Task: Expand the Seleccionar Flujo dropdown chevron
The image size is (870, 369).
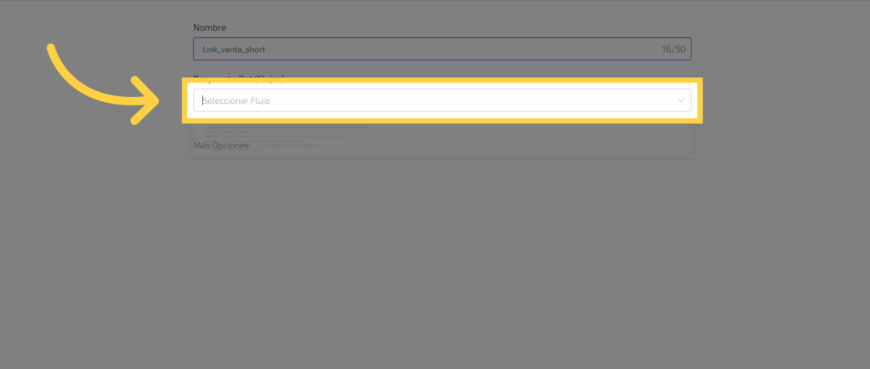Action: coord(681,100)
